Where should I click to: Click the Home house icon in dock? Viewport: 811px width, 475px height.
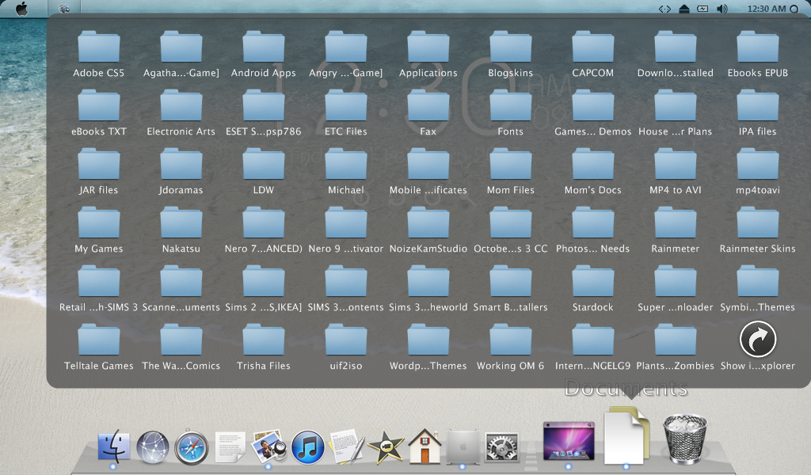(x=425, y=446)
